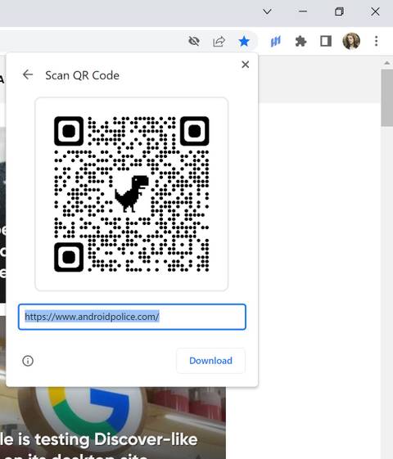Minimize the Chrome window

point(303,11)
